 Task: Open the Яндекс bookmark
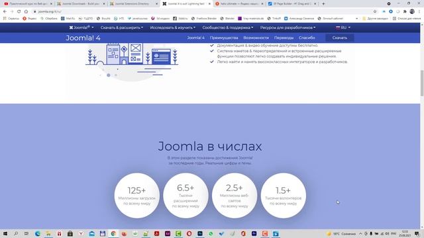coord(30,19)
